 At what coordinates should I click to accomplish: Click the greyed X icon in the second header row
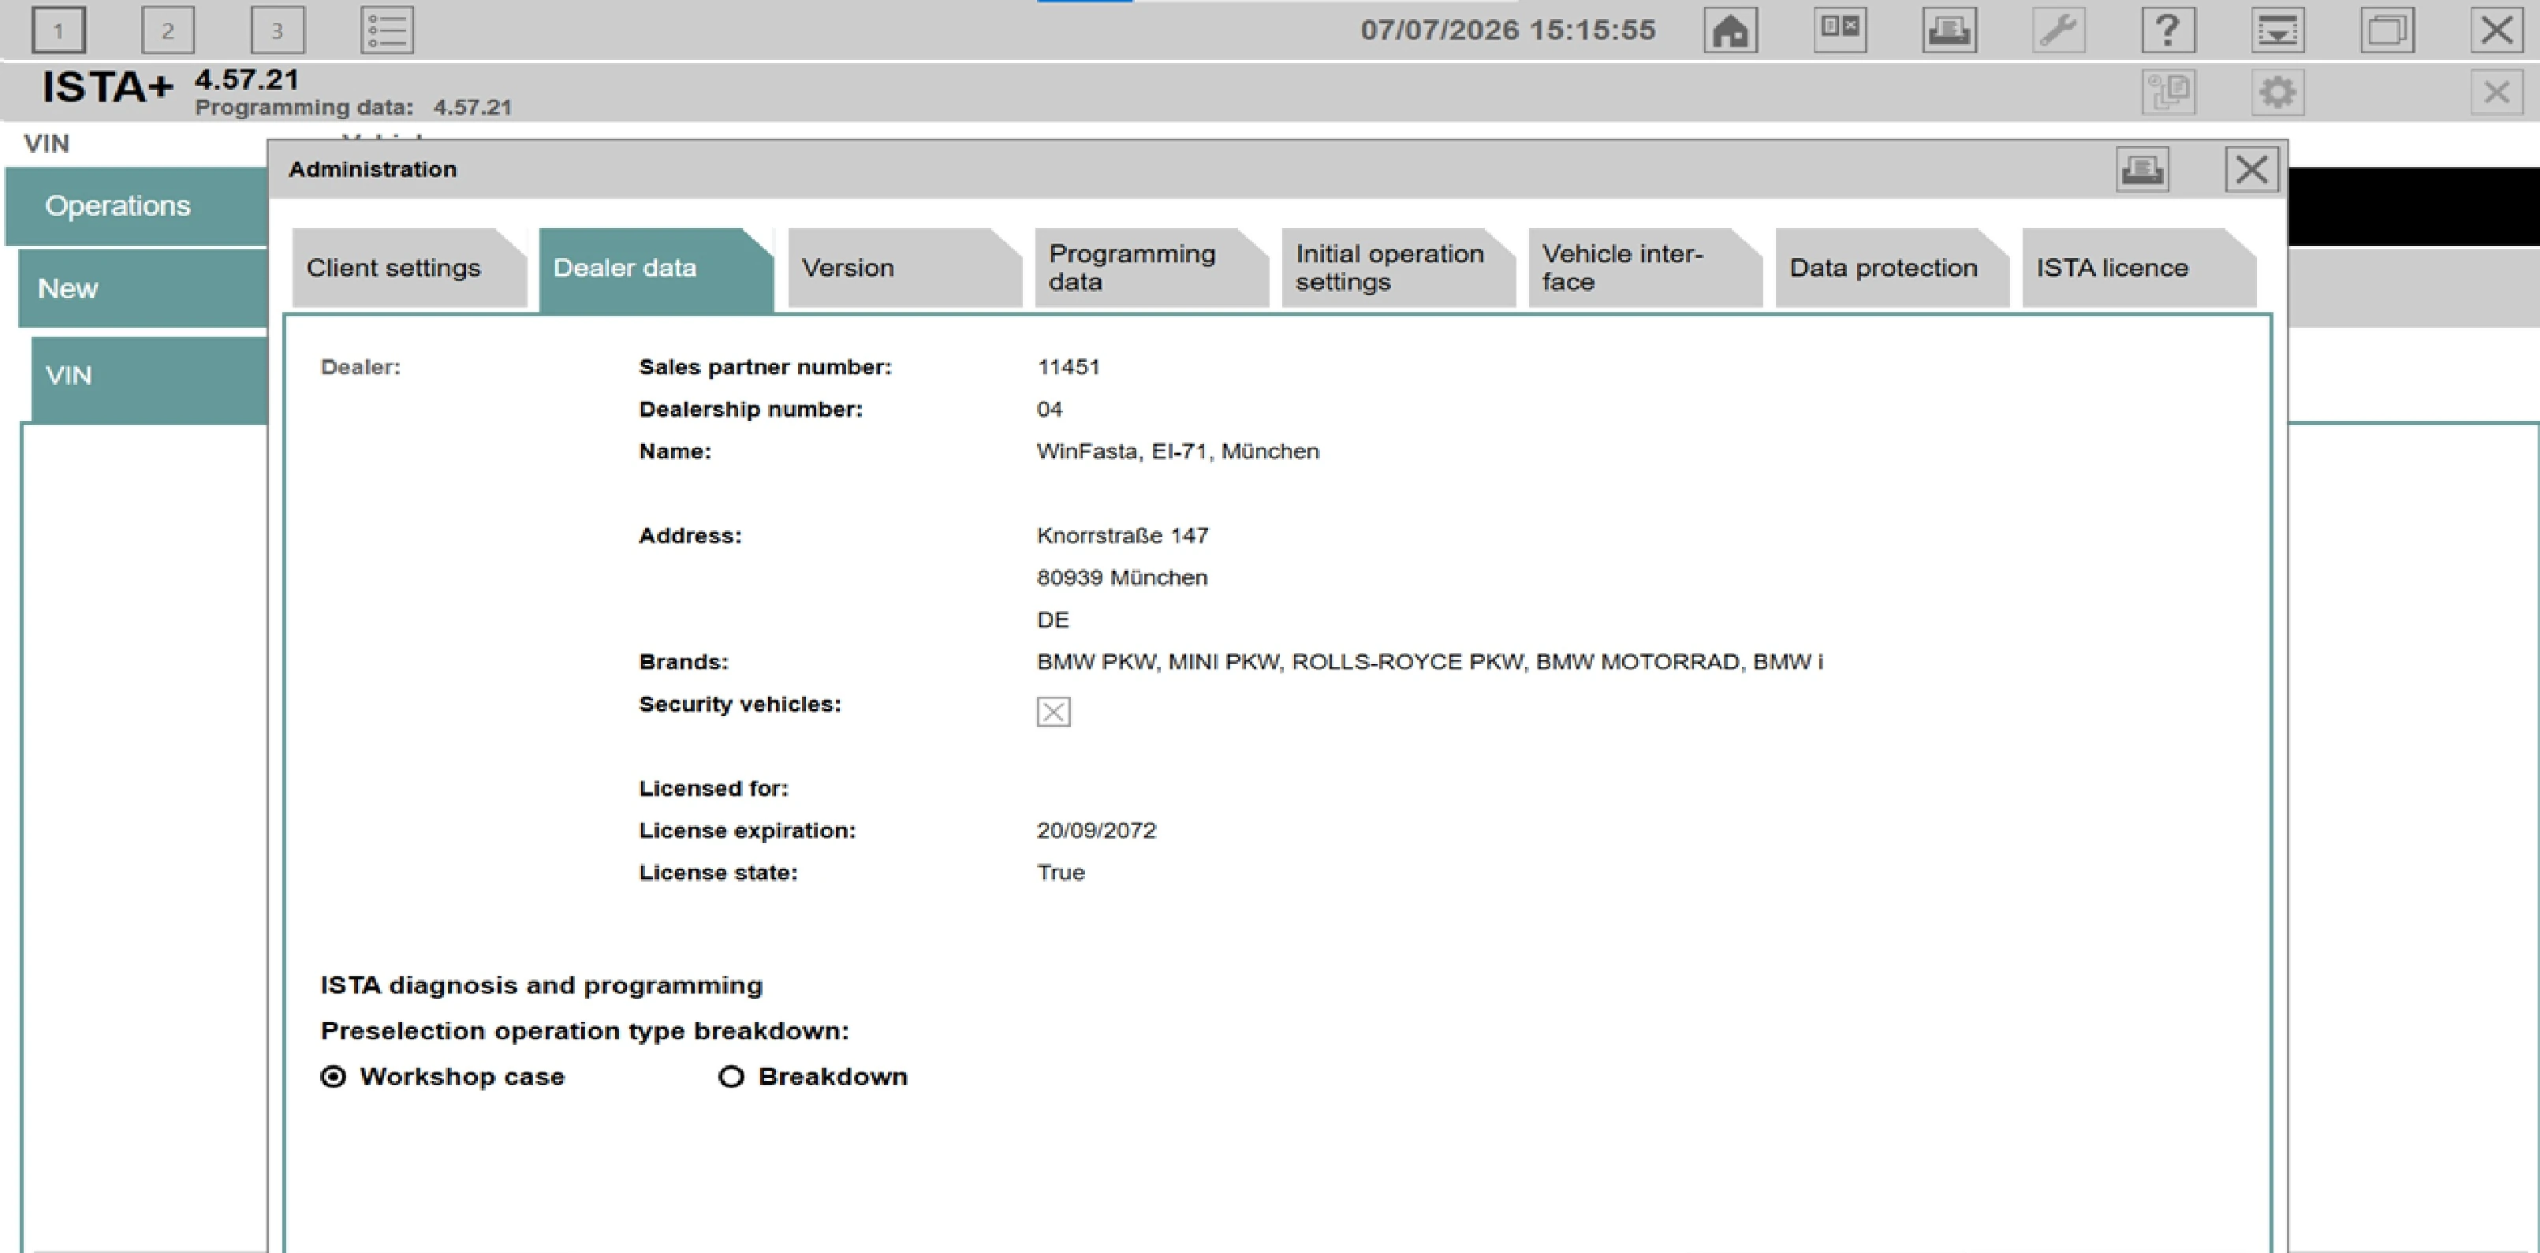click(x=2497, y=93)
